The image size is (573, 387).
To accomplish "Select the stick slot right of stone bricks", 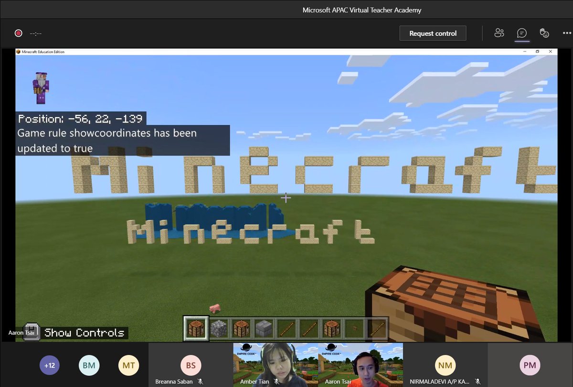I will 286,329.
